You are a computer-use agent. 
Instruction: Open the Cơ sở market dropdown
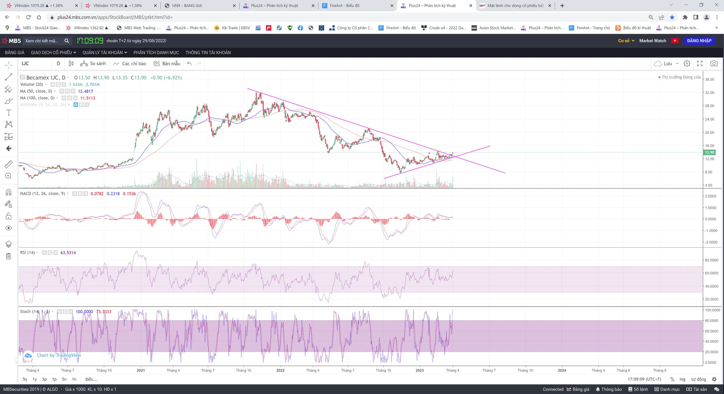pos(626,41)
